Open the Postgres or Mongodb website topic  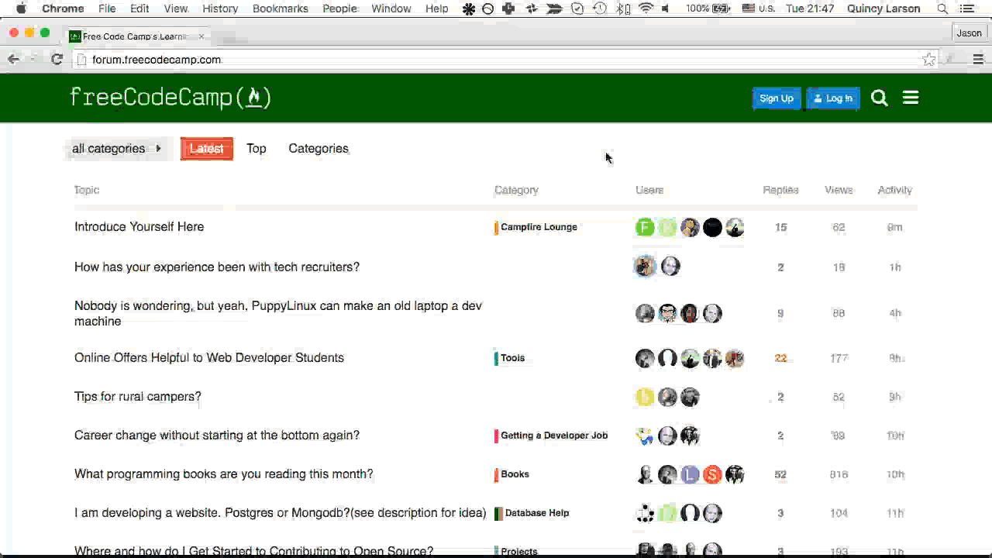(x=281, y=512)
